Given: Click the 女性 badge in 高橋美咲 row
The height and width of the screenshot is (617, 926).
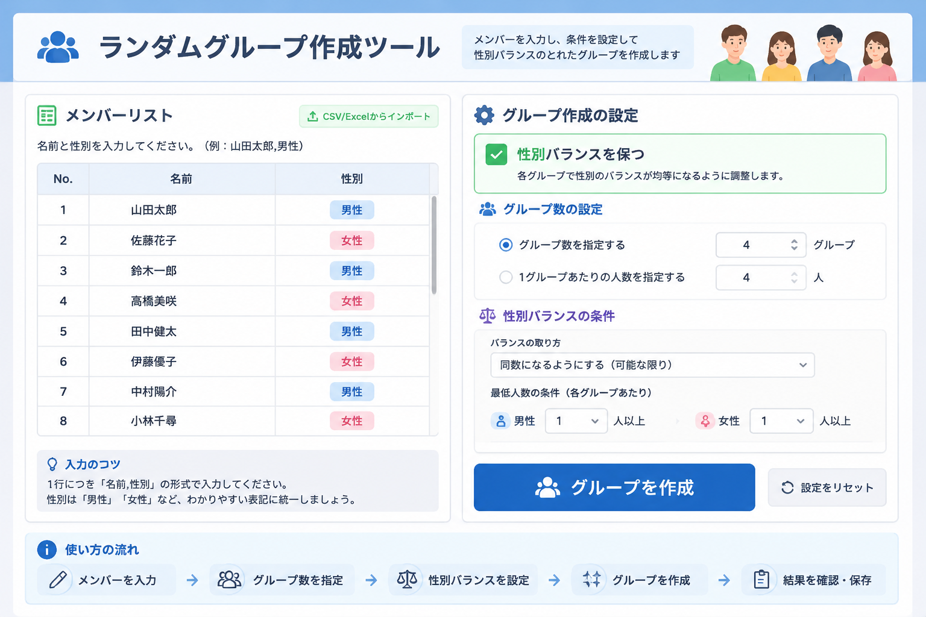Looking at the screenshot, I should 352,301.
